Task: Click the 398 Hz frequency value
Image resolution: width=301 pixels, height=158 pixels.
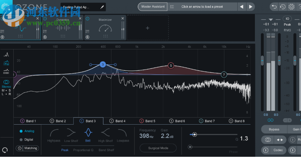Action: 146,136
